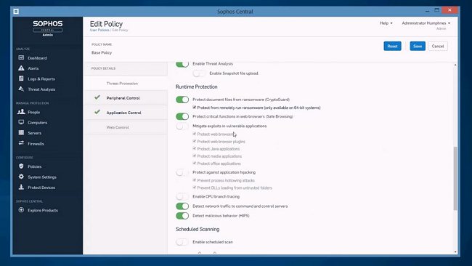Toggle CryptoGuard ransomware protection switch
Viewport: 472px width, 266px height.
coord(182,100)
